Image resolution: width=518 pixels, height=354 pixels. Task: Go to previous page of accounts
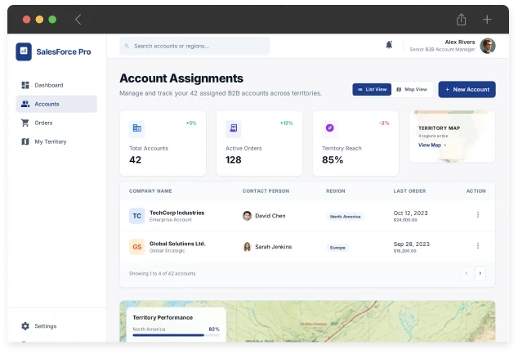[x=467, y=273]
